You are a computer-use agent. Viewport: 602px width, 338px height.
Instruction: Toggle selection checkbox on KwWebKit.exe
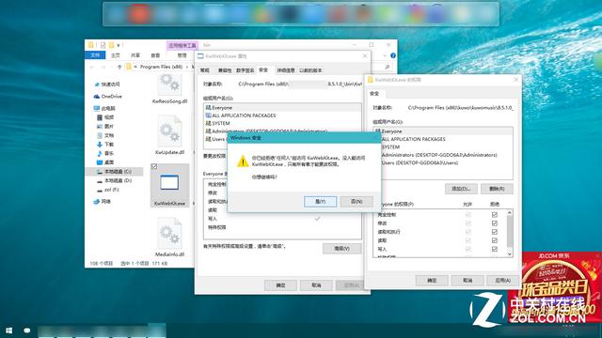tap(154, 167)
